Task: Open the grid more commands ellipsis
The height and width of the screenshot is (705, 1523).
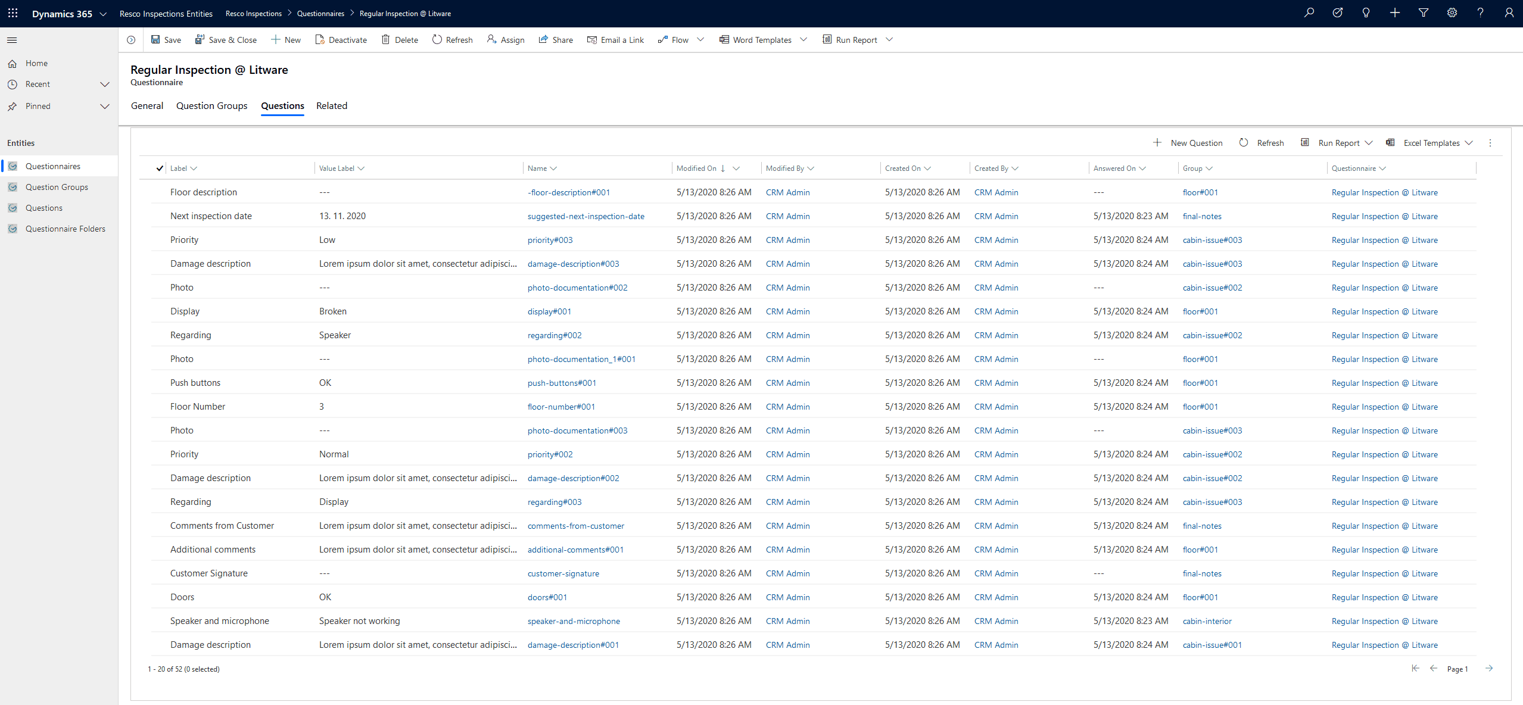Action: 1490,143
